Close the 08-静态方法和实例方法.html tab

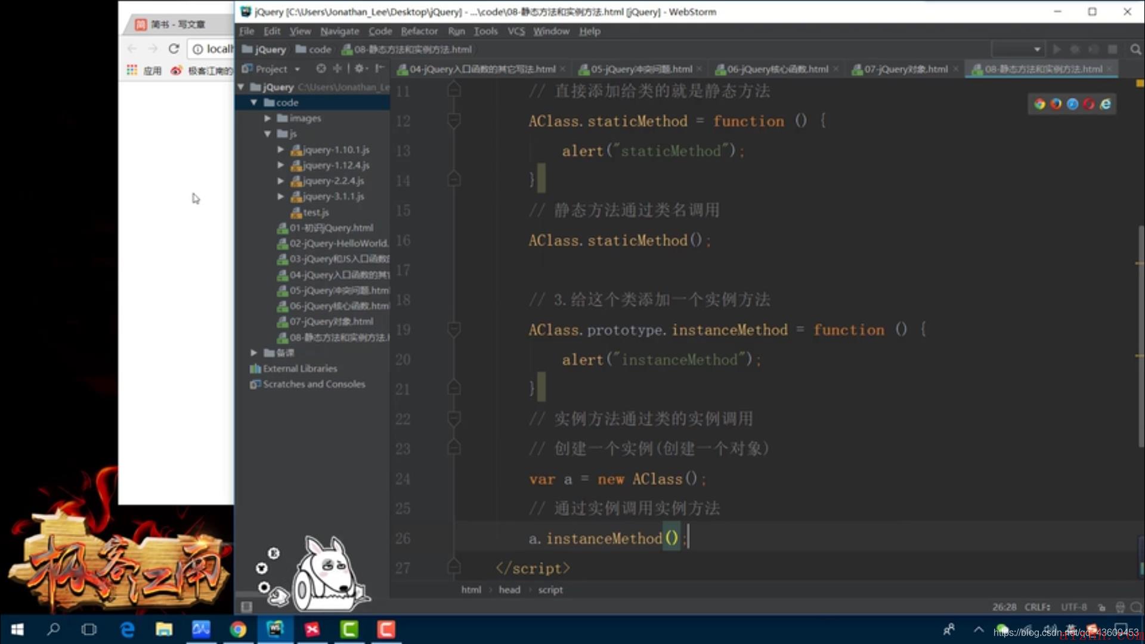point(1109,69)
